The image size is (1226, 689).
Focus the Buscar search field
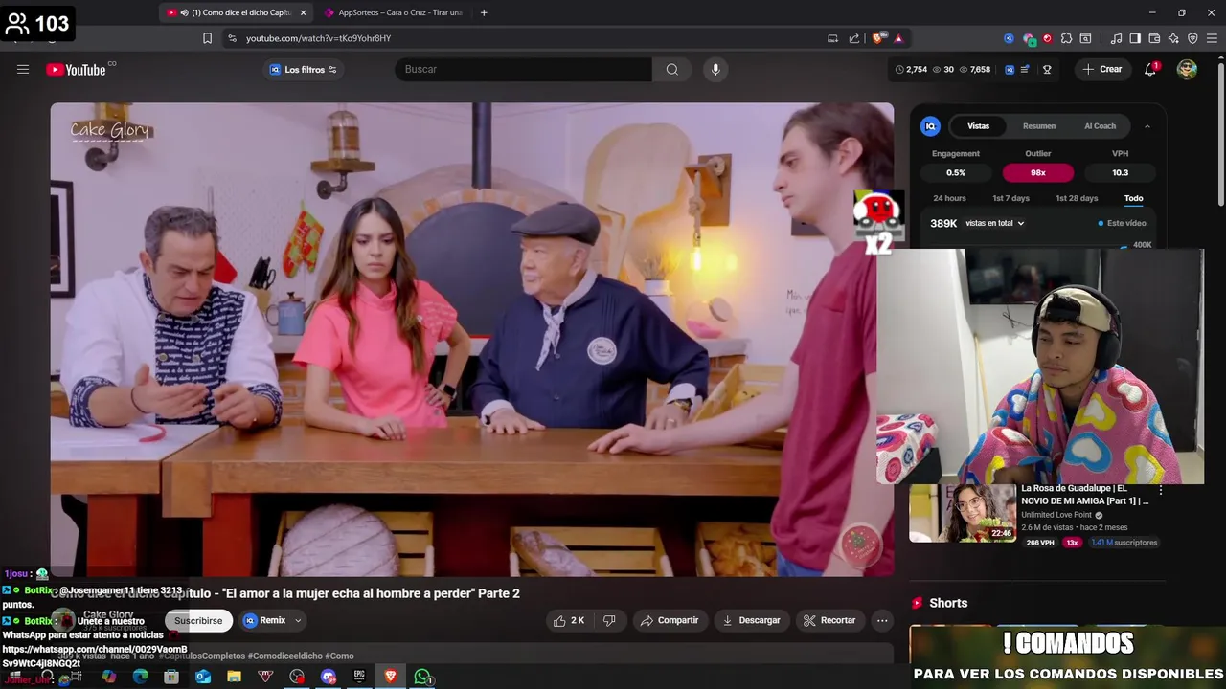click(524, 69)
